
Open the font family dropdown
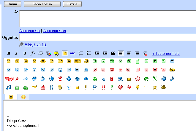[33, 53]
